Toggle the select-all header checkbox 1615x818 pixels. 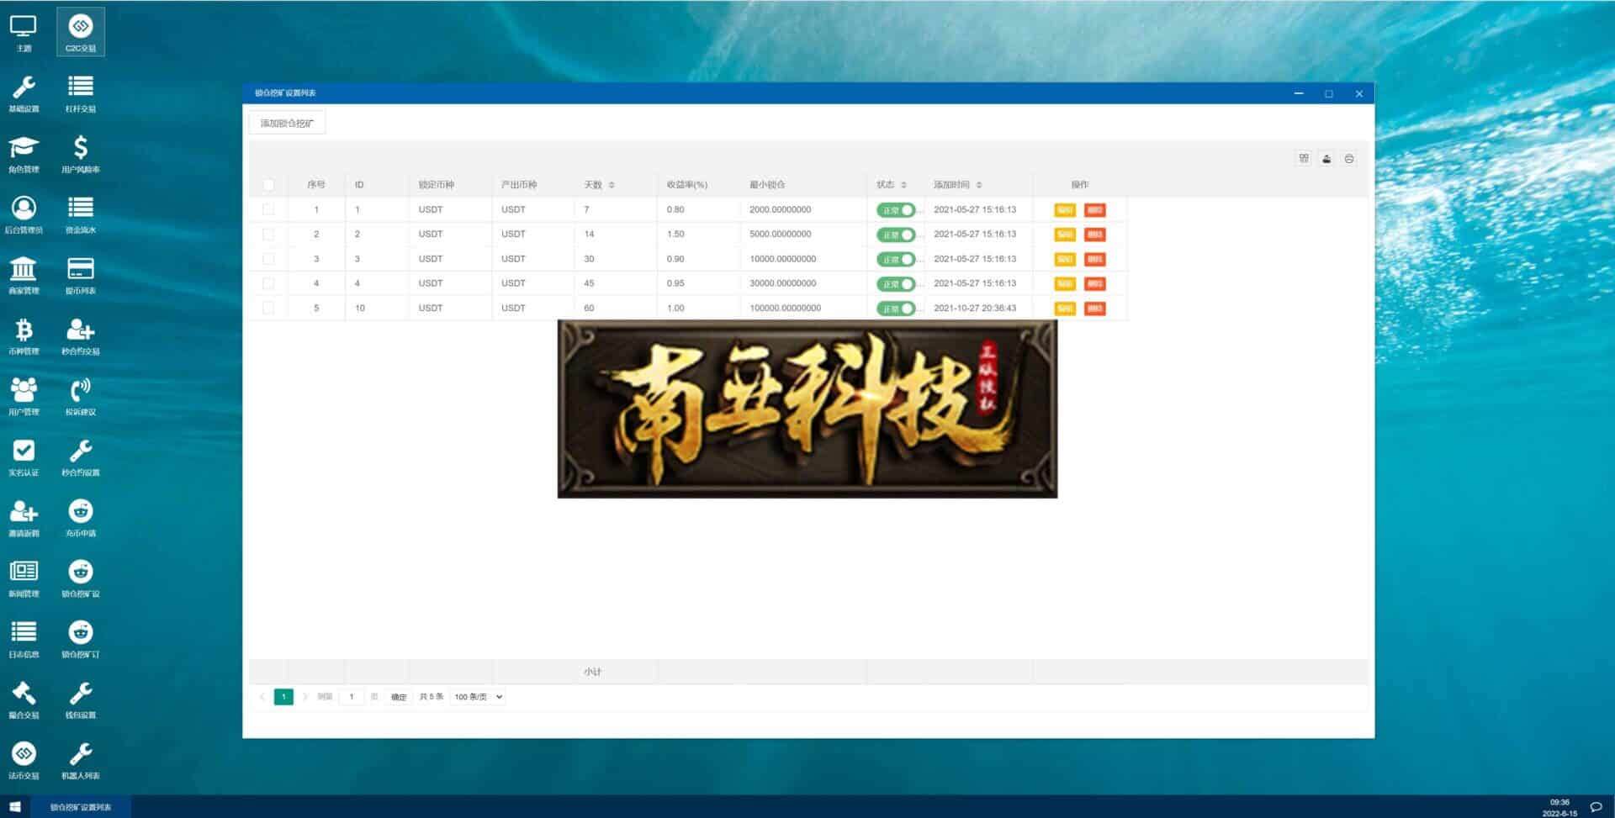(x=268, y=185)
